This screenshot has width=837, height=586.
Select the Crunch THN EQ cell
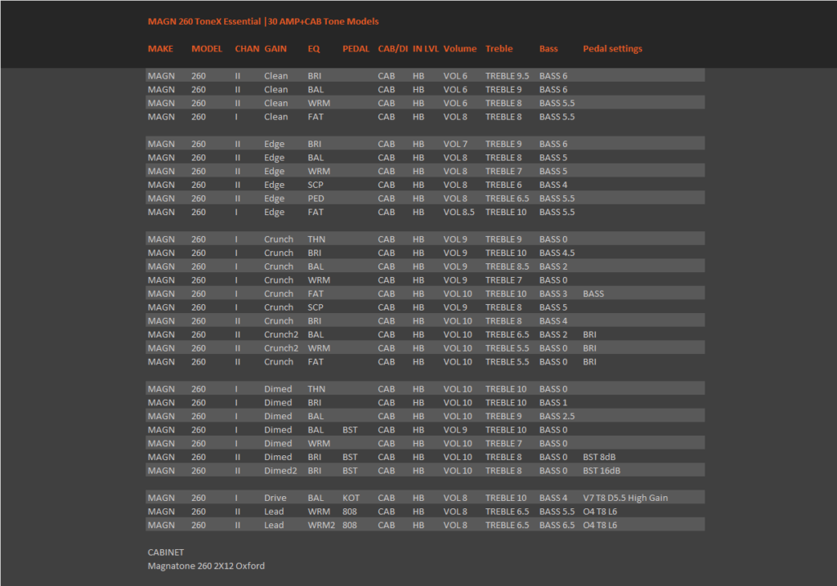[x=316, y=239]
